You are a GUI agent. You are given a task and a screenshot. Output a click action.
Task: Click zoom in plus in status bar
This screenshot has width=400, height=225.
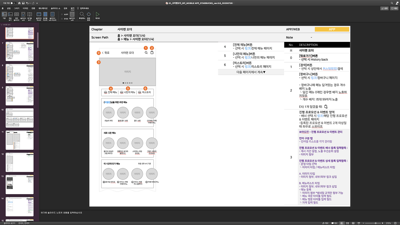coord(382,223)
